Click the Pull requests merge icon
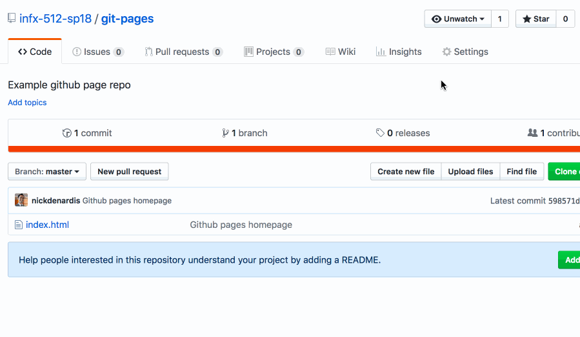The image size is (580, 337). coord(148,52)
